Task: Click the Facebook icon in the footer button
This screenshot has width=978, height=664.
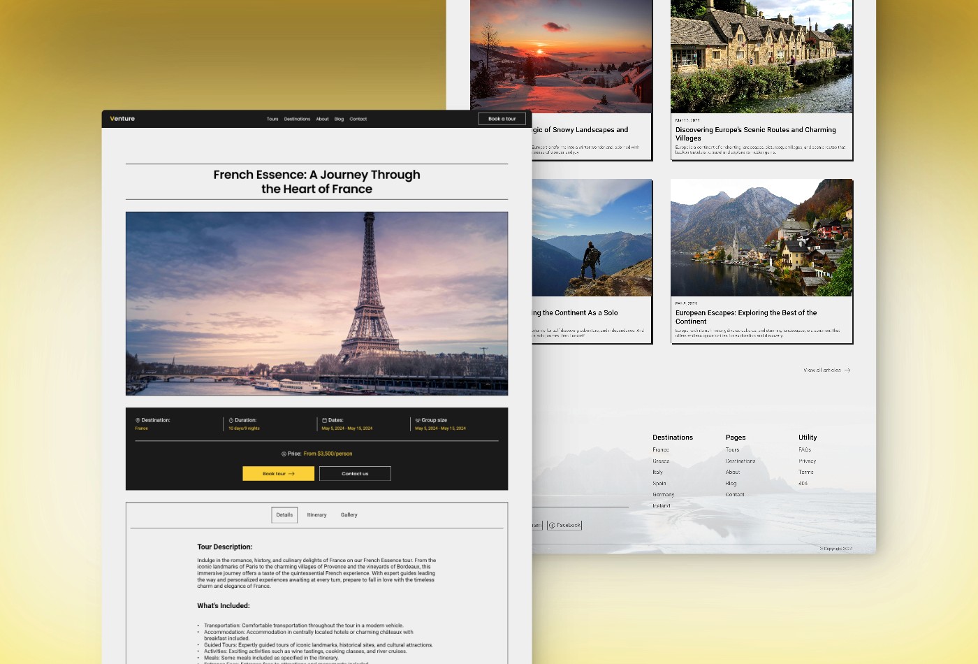Action: (x=552, y=525)
